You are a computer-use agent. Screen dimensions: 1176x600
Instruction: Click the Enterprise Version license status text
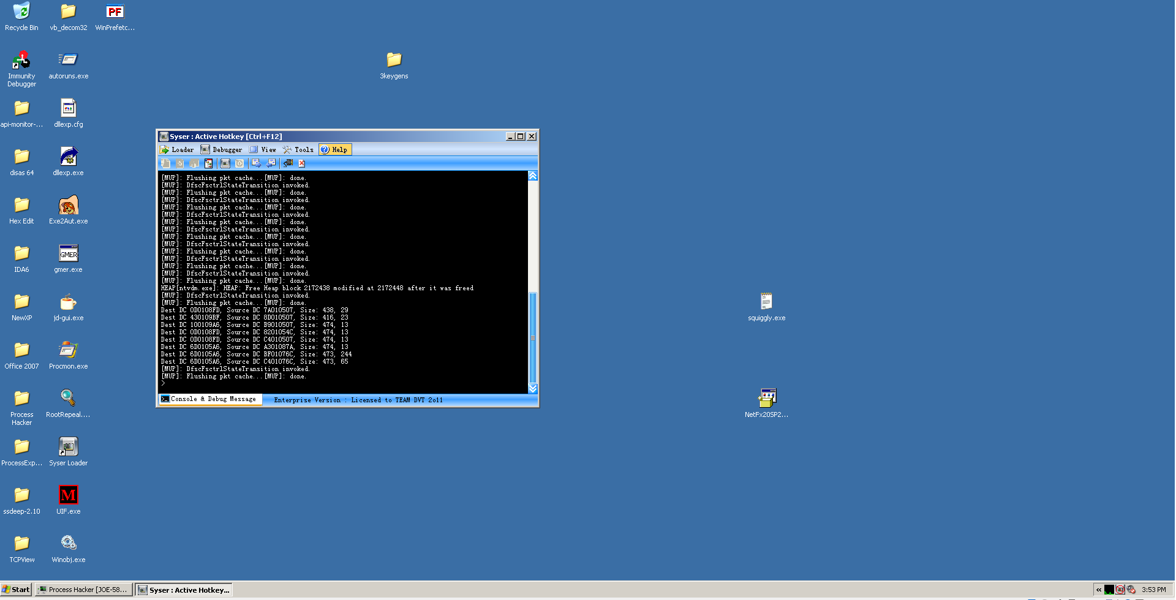coord(358,400)
